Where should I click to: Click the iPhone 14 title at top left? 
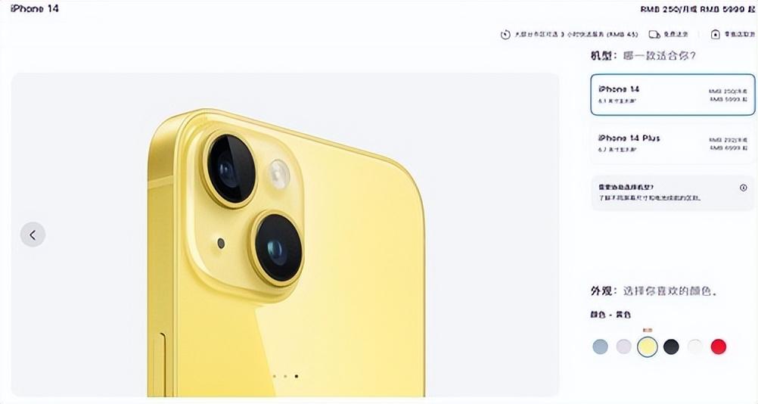click(34, 8)
